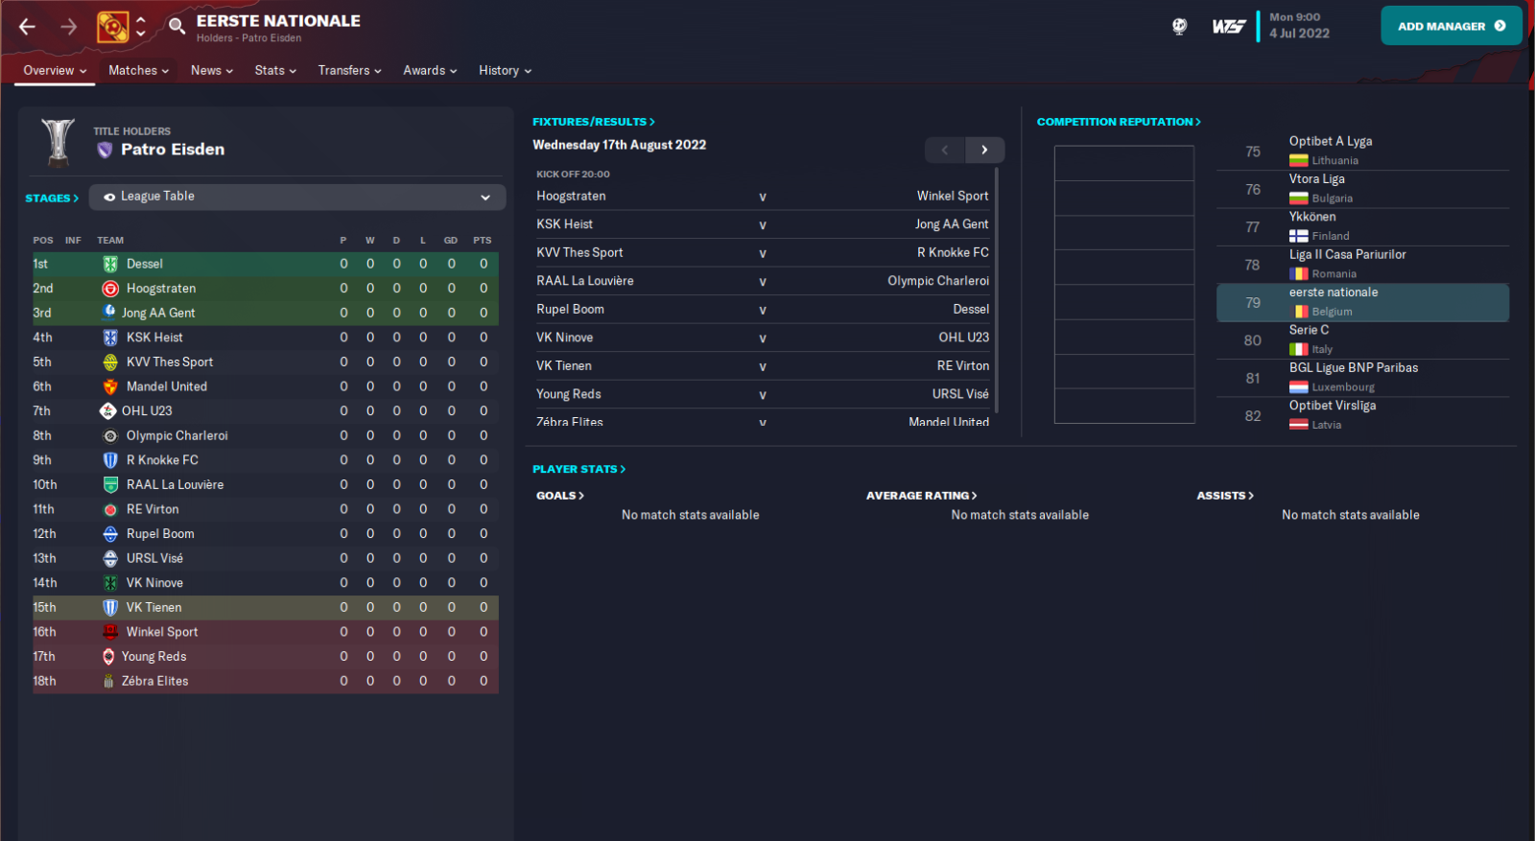Go forward with the right arrow
Viewport: 1535px width, 841px height.
(68, 27)
